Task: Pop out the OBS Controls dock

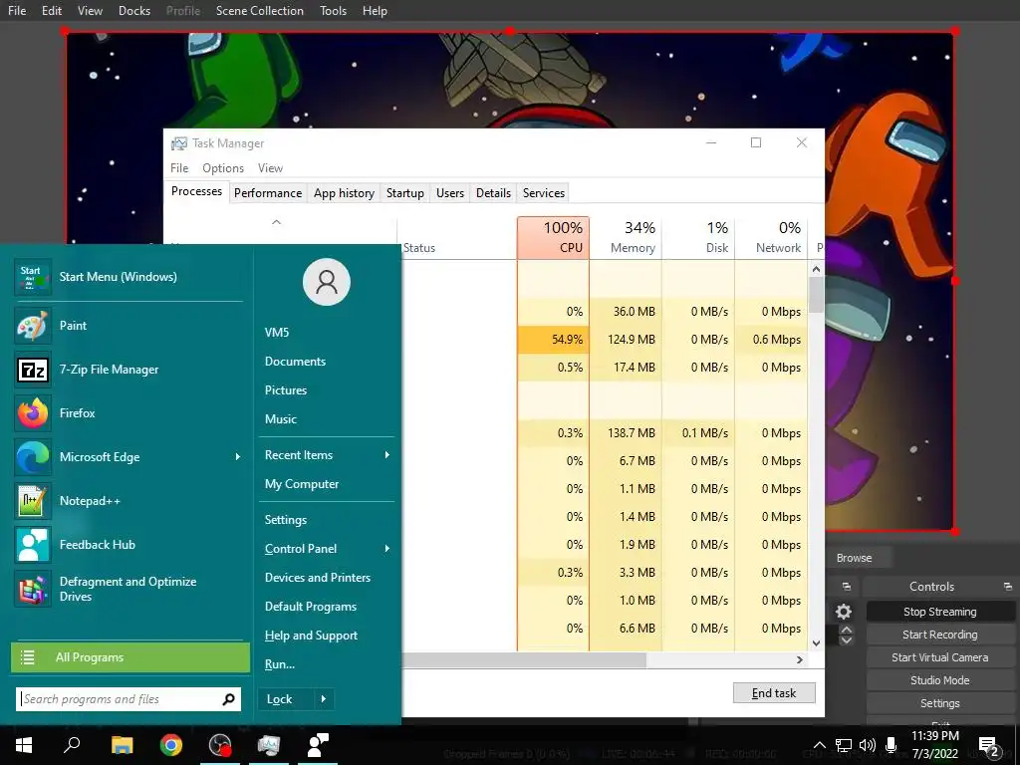Action: (1008, 586)
